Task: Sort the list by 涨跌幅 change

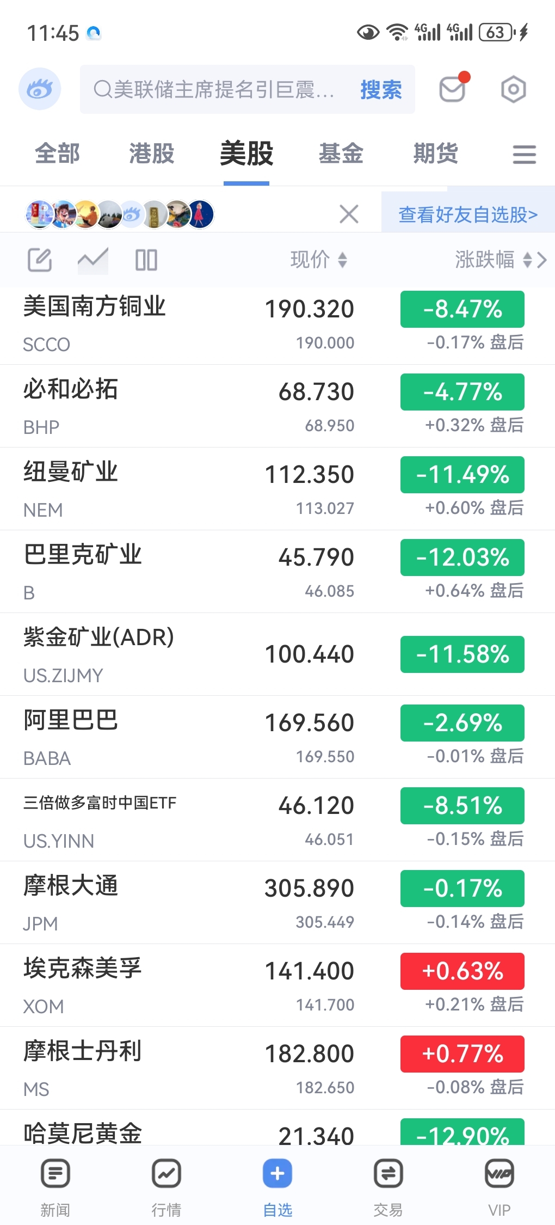Action: [x=492, y=260]
